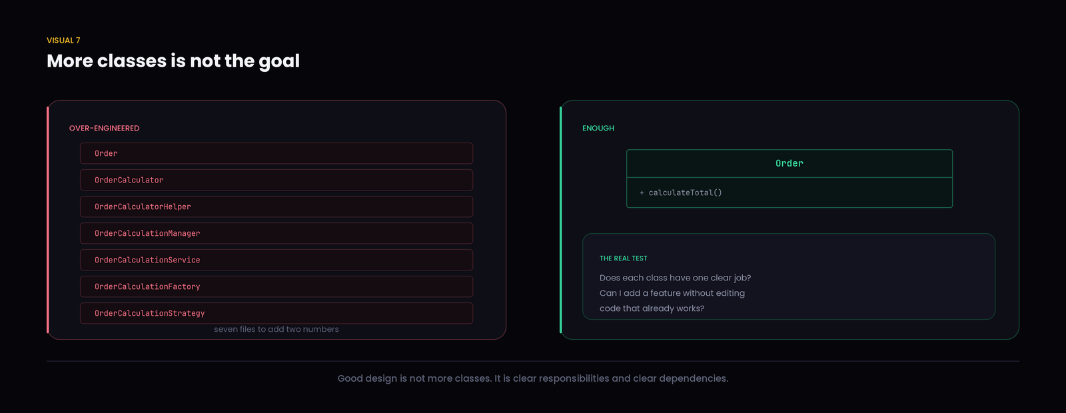Select the 'Order' row in the over-engineered list
This screenshot has height=413, width=1066.
276,153
